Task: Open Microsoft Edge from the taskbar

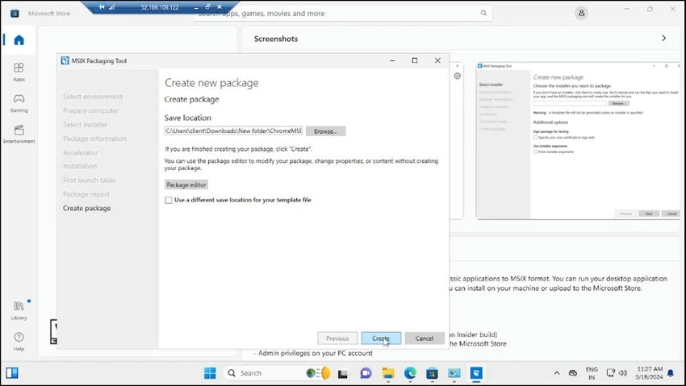Action: (x=410, y=373)
